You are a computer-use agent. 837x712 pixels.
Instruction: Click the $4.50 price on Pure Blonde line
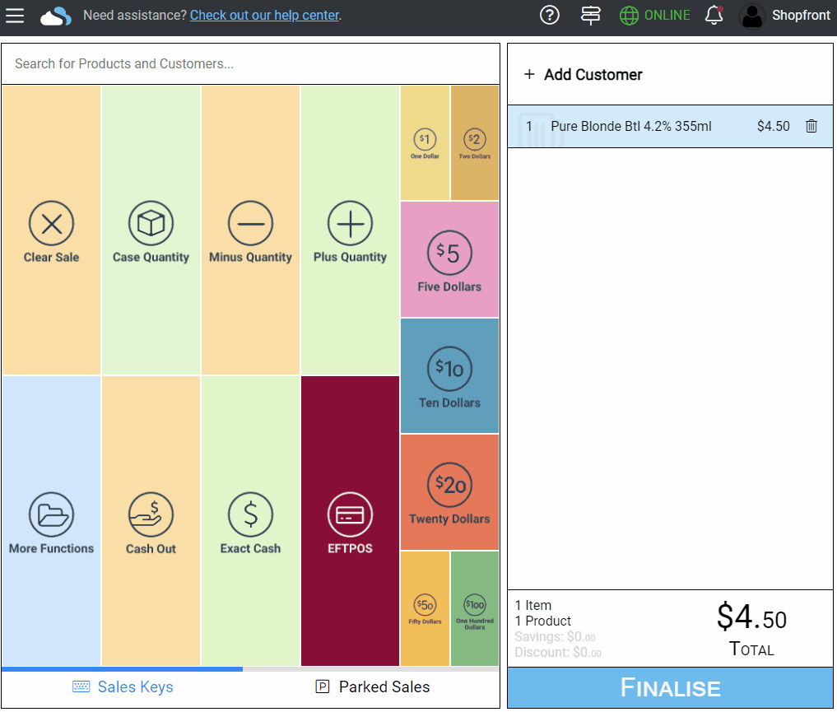pyautogui.click(x=773, y=126)
